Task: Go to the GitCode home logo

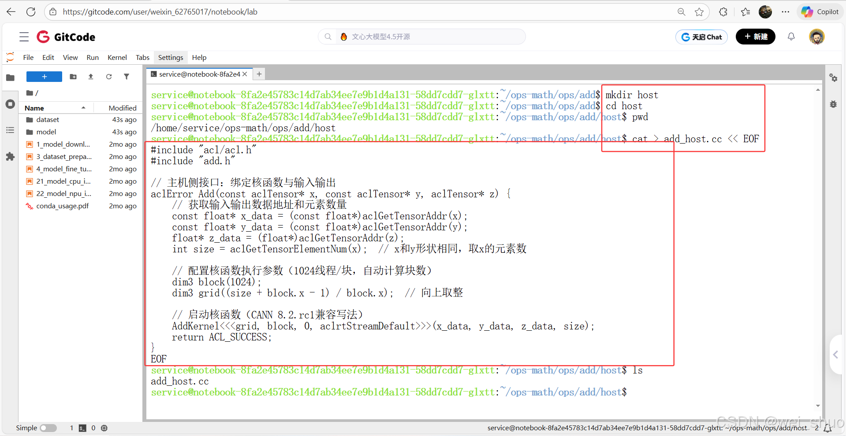Action: [x=66, y=37]
